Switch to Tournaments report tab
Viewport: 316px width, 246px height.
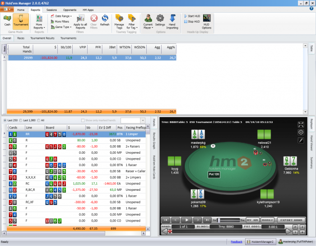click(68, 38)
